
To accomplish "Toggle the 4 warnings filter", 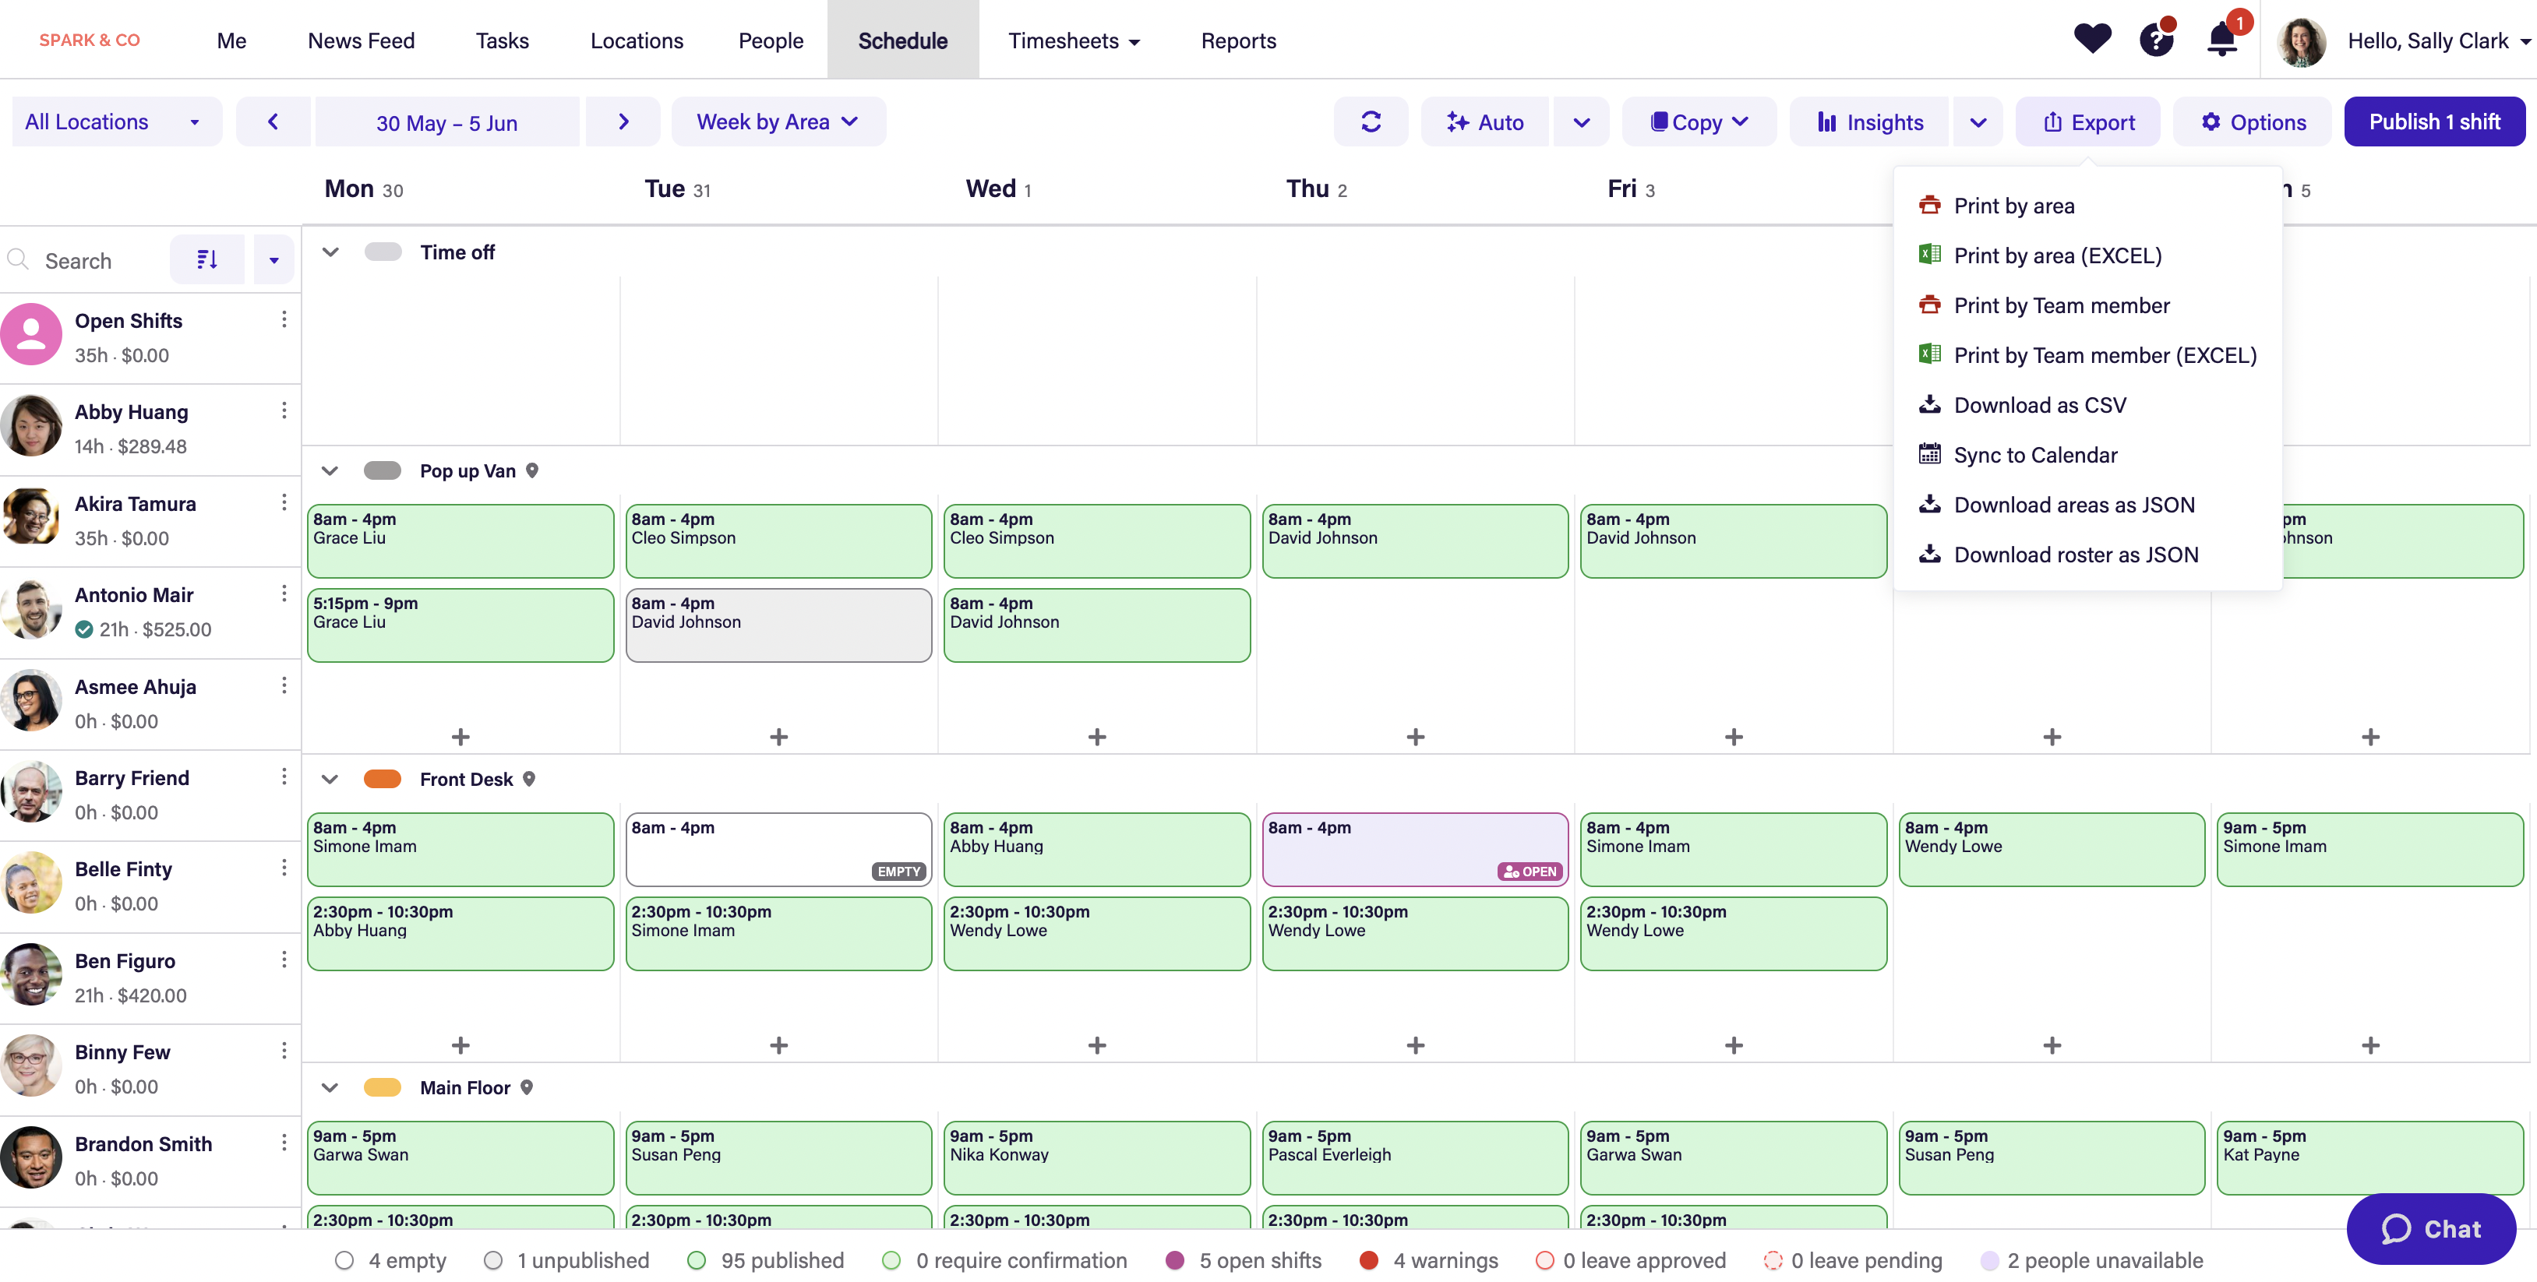I will [x=1429, y=1260].
